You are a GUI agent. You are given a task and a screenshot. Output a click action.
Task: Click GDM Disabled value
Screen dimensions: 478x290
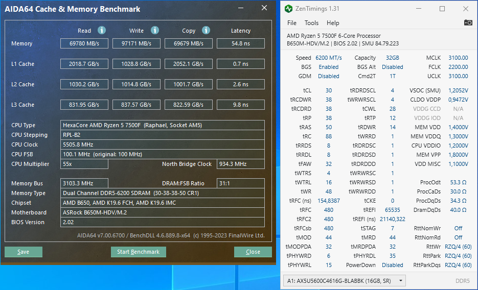pyautogui.click(x=329, y=76)
